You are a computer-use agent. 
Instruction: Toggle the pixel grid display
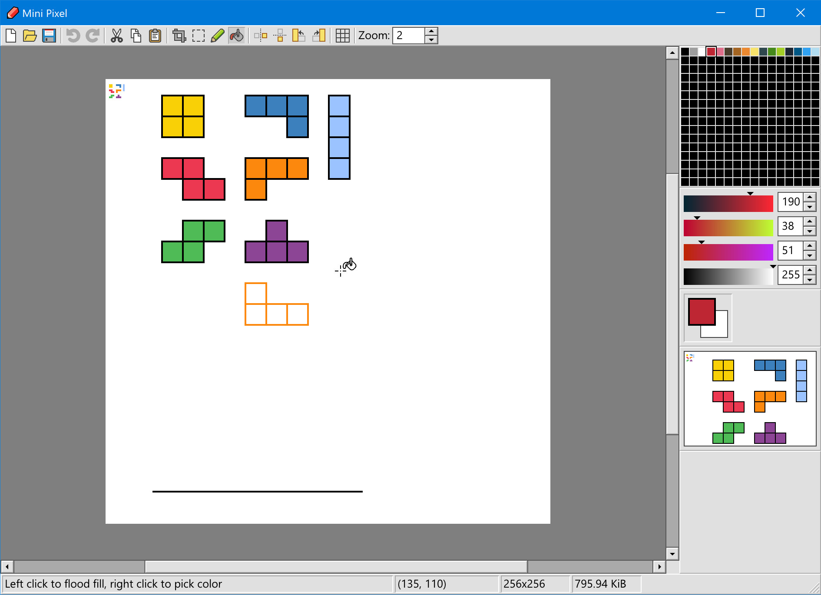pyautogui.click(x=343, y=36)
